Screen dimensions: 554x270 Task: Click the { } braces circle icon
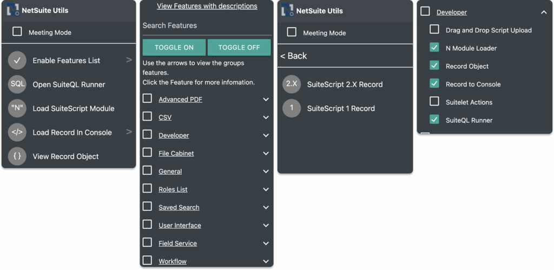(17, 156)
